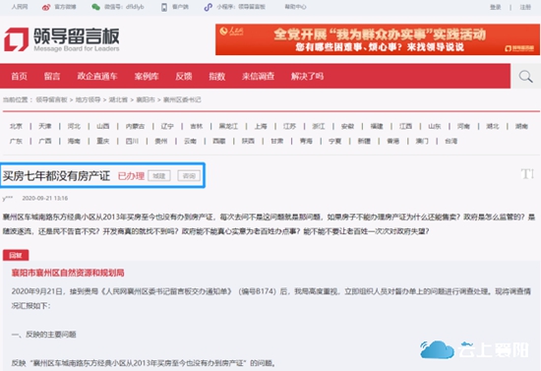Viewport: 541px width, 371px height.
Task: Select 山西 in the province list
Action: [x=103, y=126]
